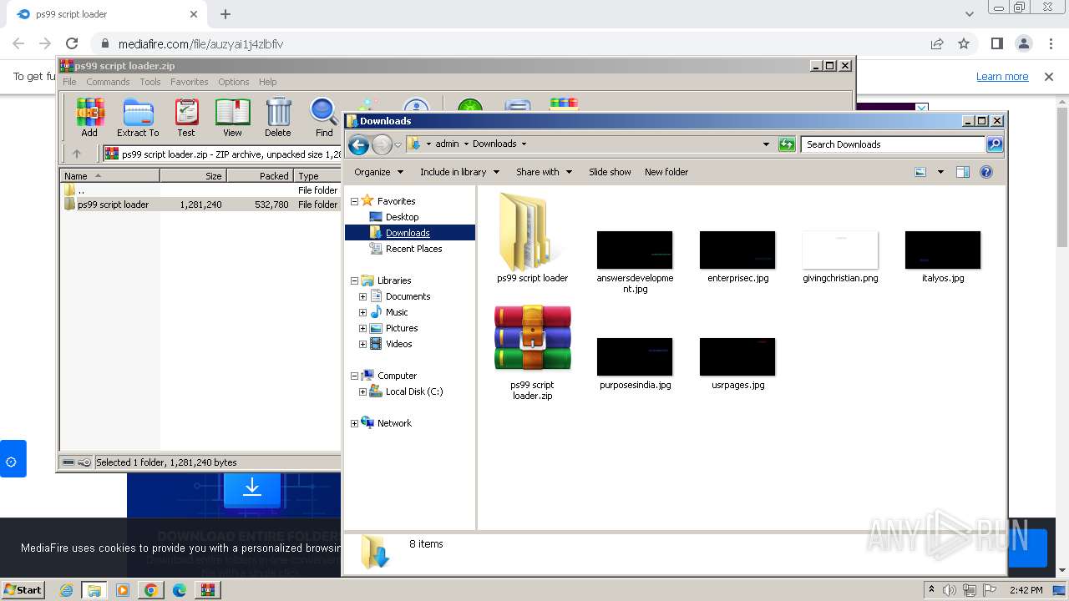Click the Find icon in WinRAR

324,117
